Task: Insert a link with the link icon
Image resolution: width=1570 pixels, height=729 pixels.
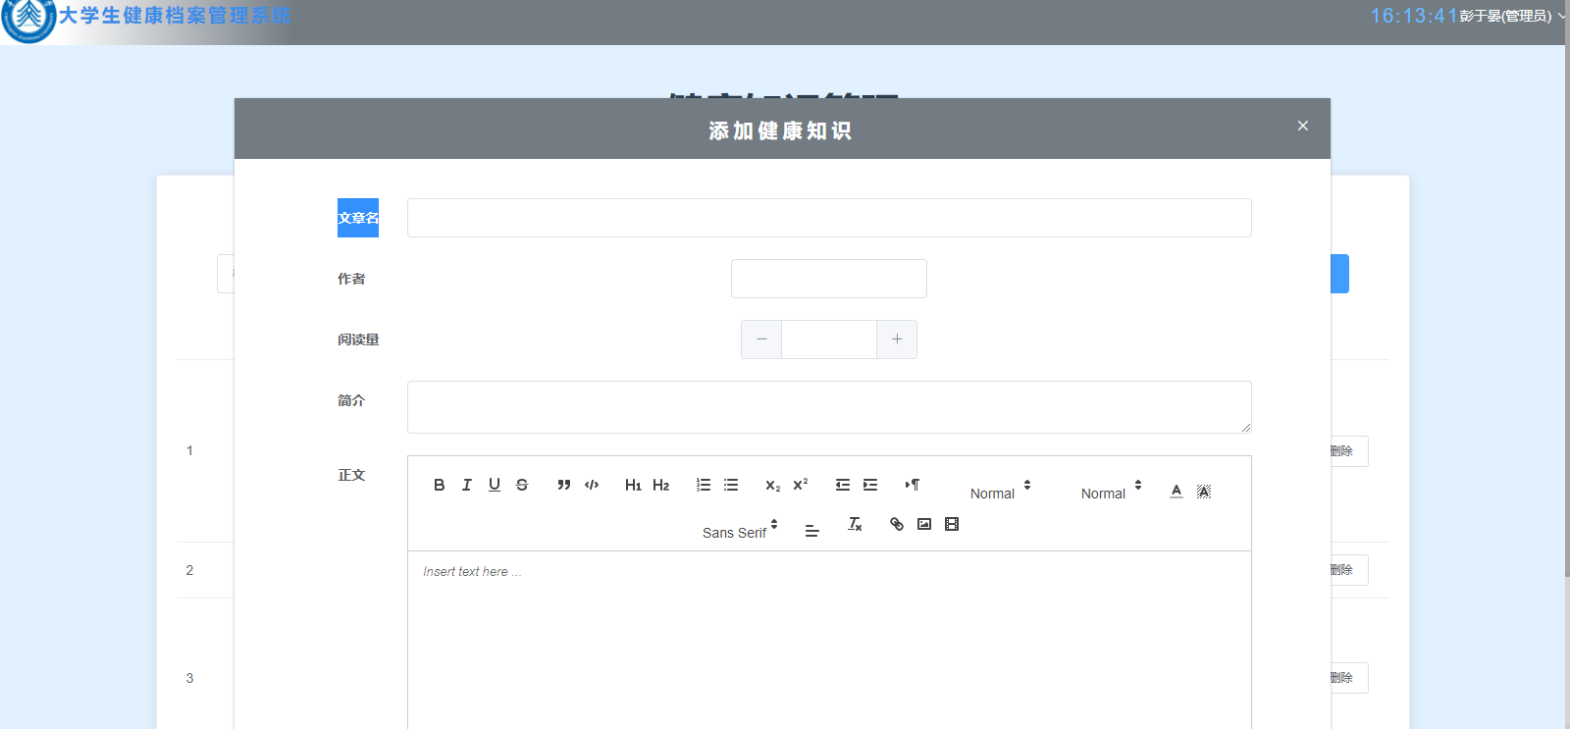Action: 896,524
